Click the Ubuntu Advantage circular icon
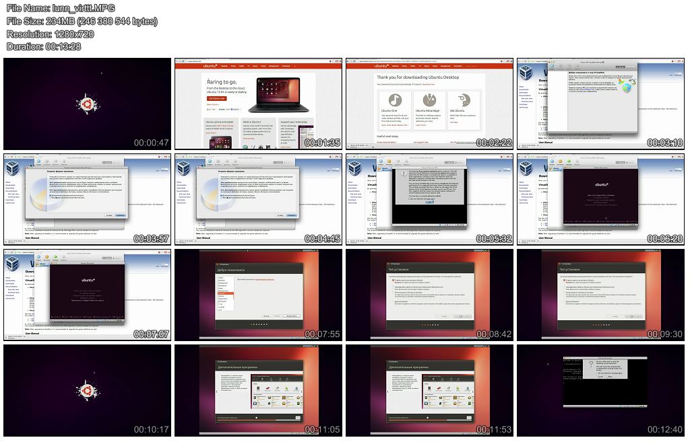The width and height of the screenshot is (690, 442). tap(429, 100)
